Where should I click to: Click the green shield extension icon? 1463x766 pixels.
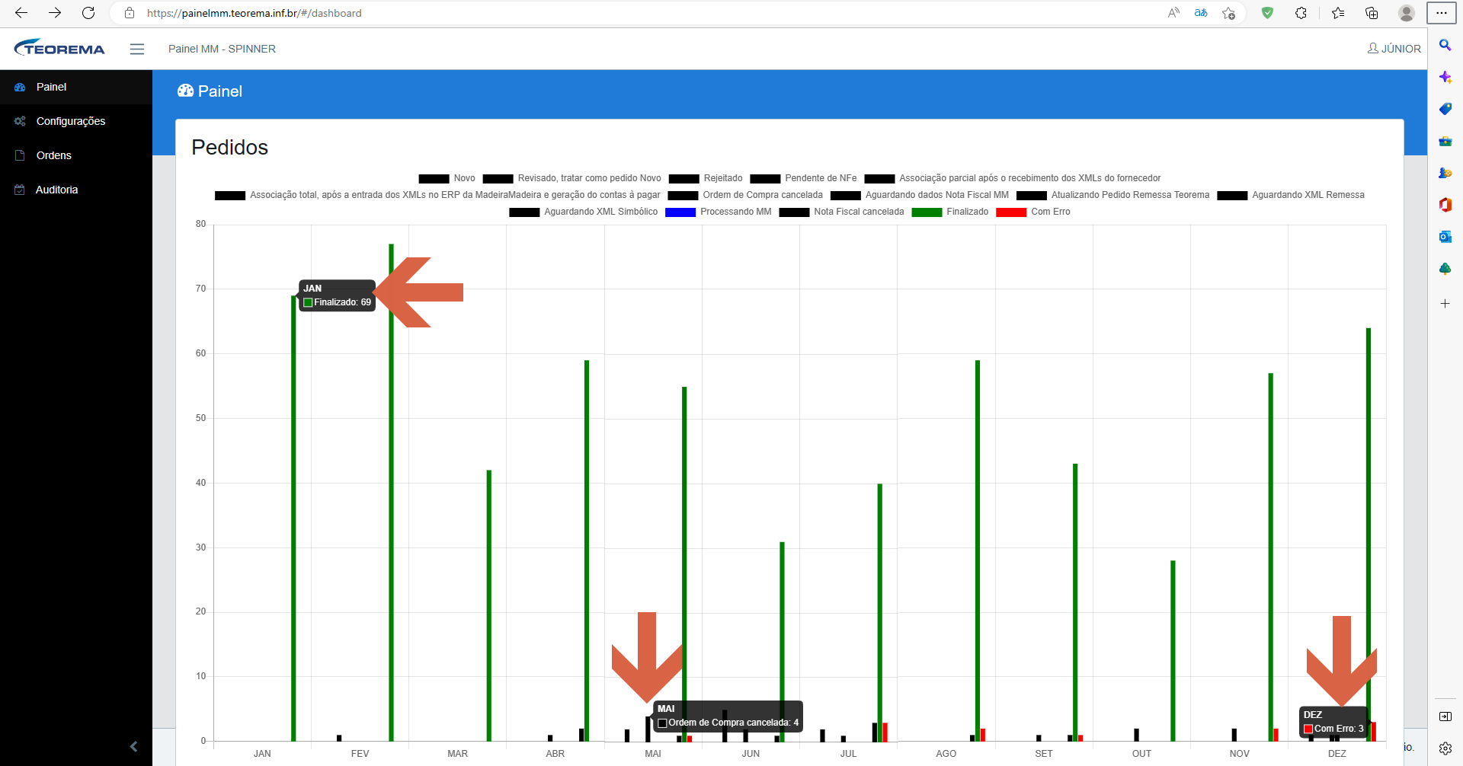pos(1267,13)
